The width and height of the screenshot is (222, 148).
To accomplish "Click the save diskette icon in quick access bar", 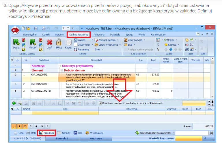I will tap(36, 29).
